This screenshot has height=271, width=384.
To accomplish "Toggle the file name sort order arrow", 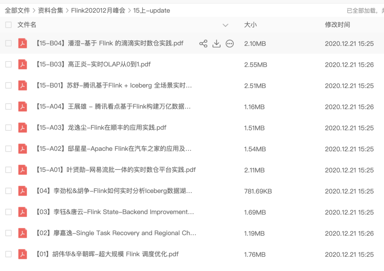I will pyautogui.click(x=225, y=25).
